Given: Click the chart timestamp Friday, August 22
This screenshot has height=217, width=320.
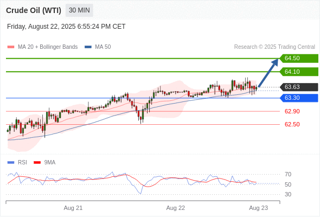Looking at the screenshot, I should (x=66, y=27).
